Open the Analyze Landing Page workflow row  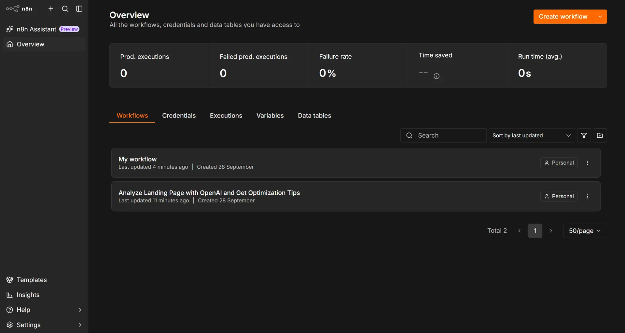pos(356,196)
